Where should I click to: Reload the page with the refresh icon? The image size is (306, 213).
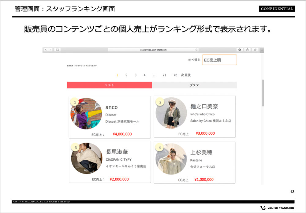196,50
